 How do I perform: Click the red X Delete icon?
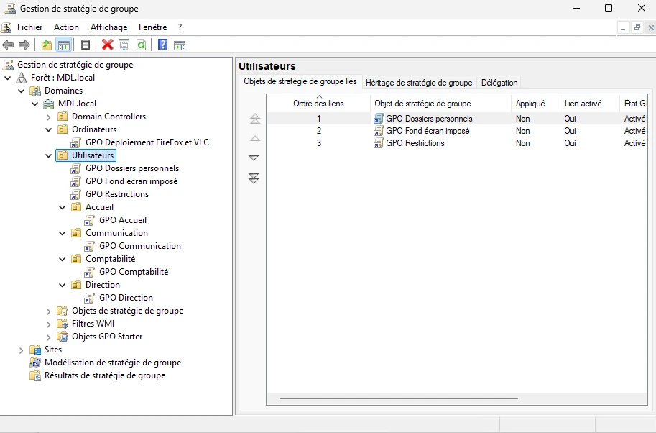(x=108, y=45)
